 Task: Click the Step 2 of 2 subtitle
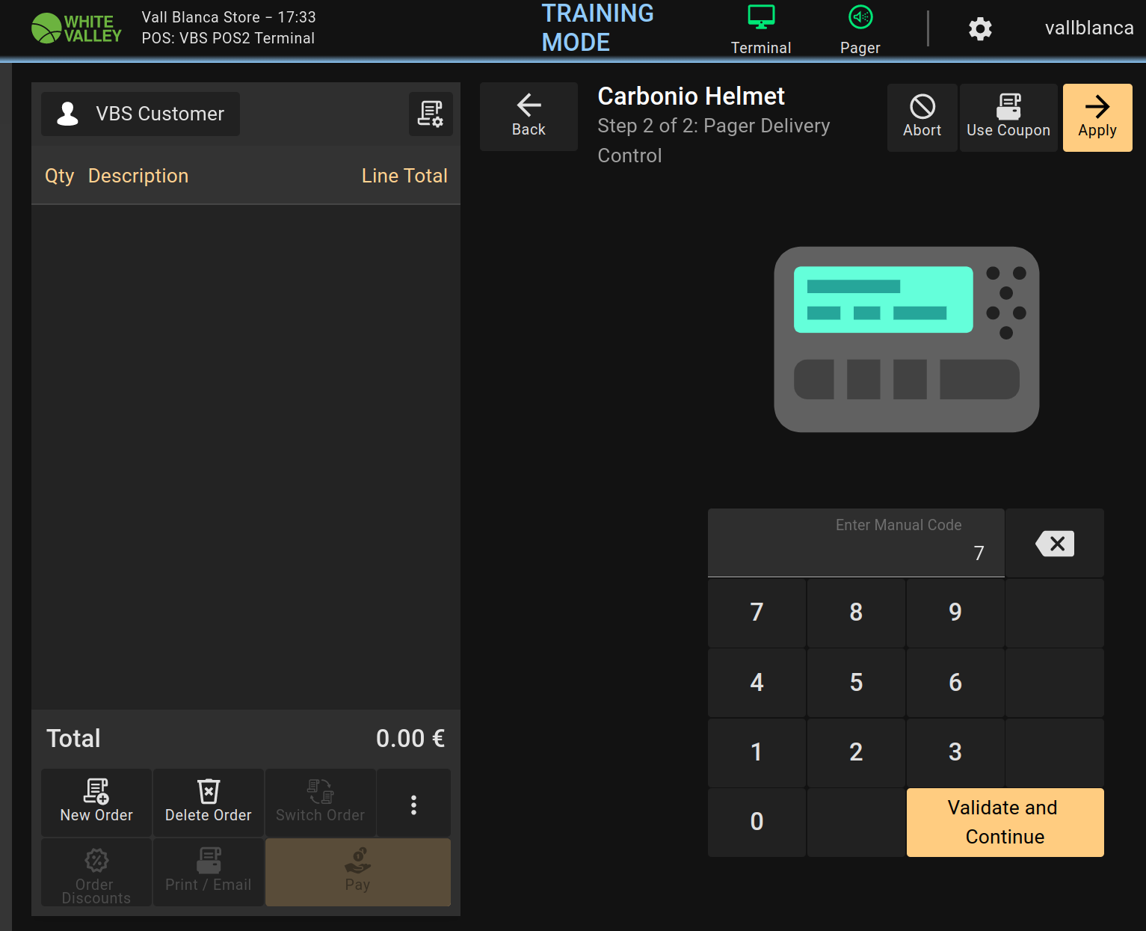(714, 141)
